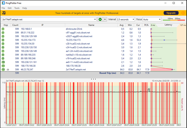
Task: Click the 53,3 current latency of hop 4
Action: point(139,40)
